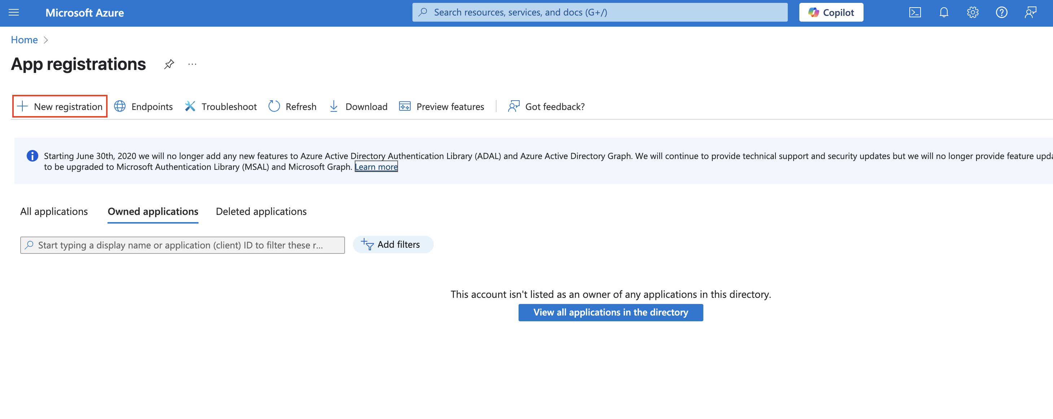
Task: Open the help question mark menu
Action: coord(1001,13)
